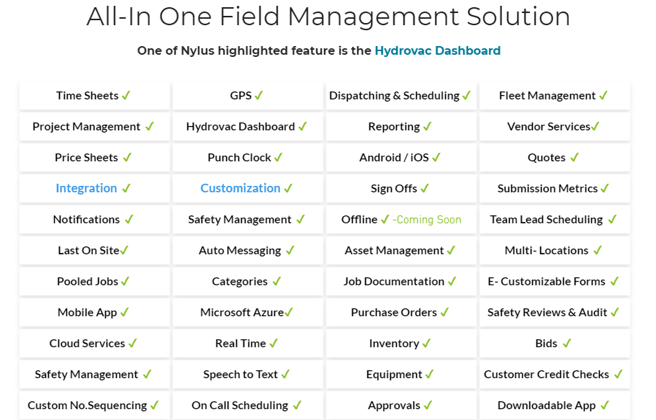The width and height of the screenshot is (656, 420).
Task: Click the Customer Credit Checks tile
Action: click(554, 375)
